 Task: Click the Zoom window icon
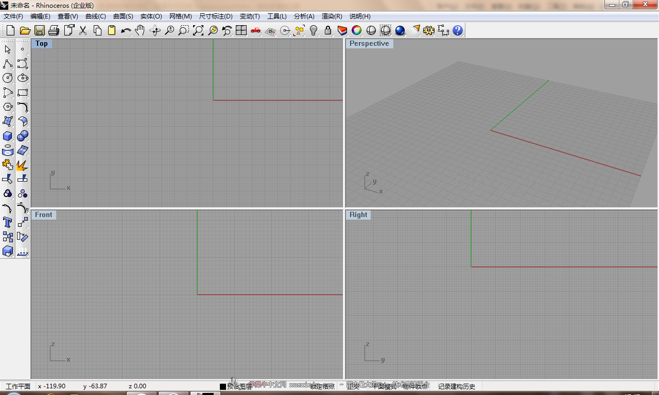184,30
